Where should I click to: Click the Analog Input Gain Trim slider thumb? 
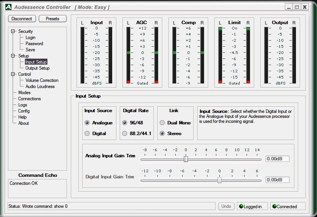[x=186, y=159]
